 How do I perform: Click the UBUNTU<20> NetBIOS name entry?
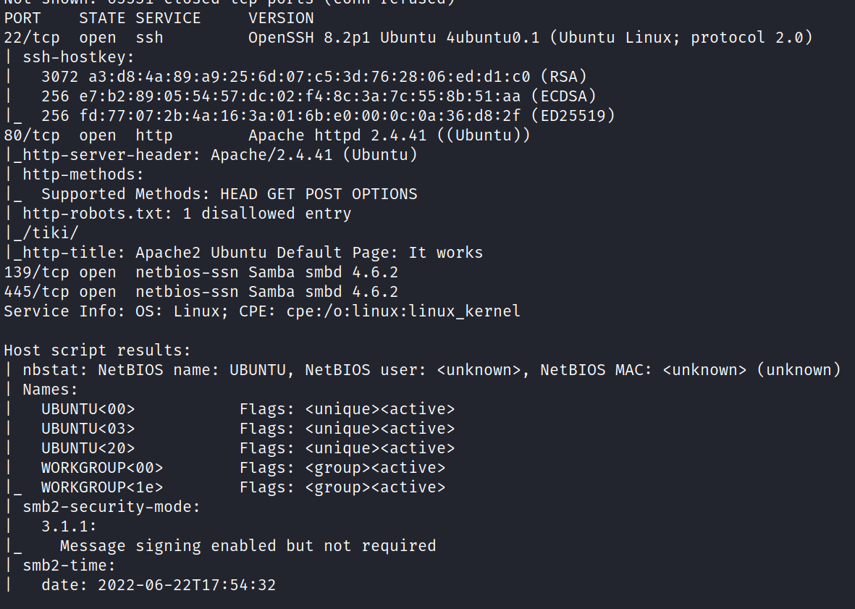88,448
